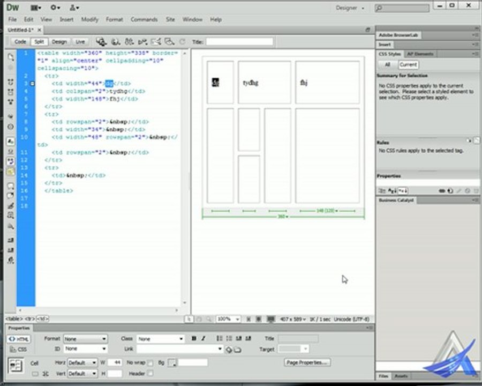Open the Designer workspace switcher dropdown
Image resolution: width=482 pixels, height=386 pixels.
[x=350, y=8]
